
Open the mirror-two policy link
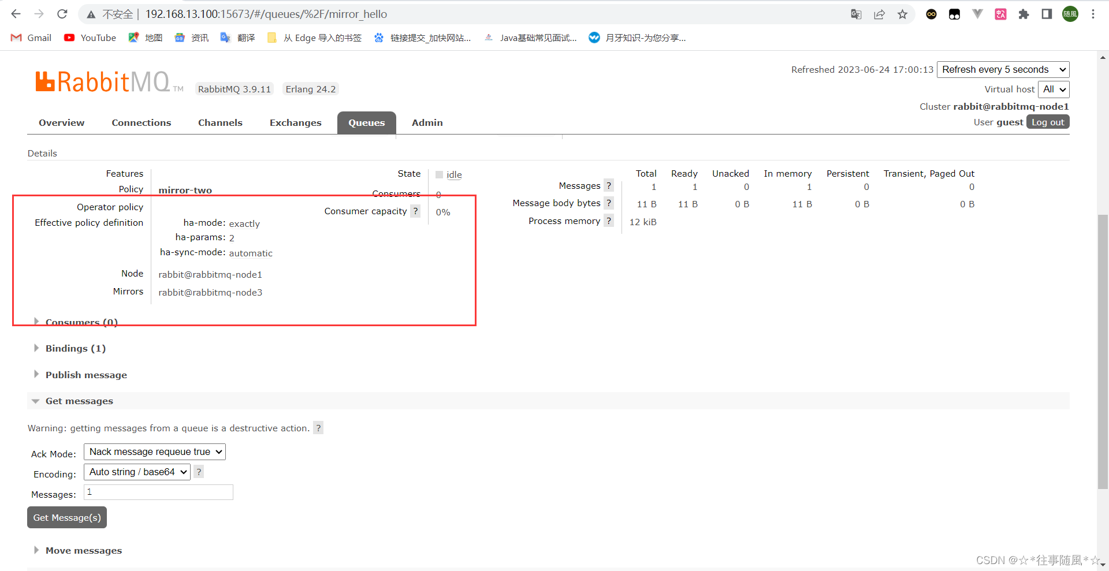(185, 190)
